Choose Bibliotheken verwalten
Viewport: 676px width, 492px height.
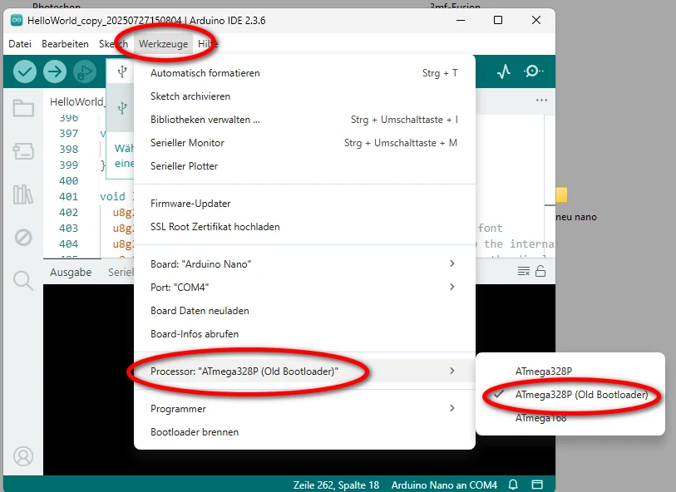(304, 120)
